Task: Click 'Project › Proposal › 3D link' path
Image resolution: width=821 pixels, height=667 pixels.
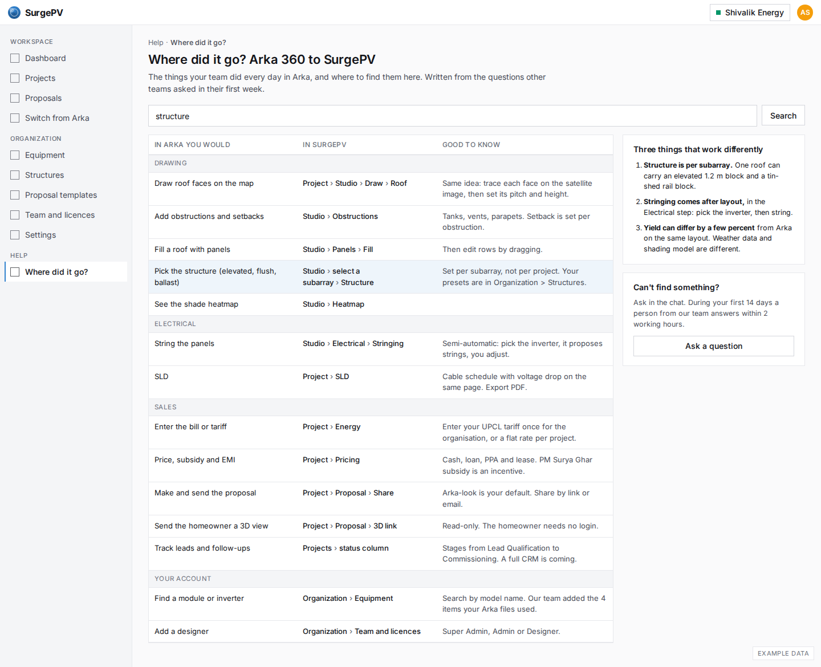Action: [349, 526]
